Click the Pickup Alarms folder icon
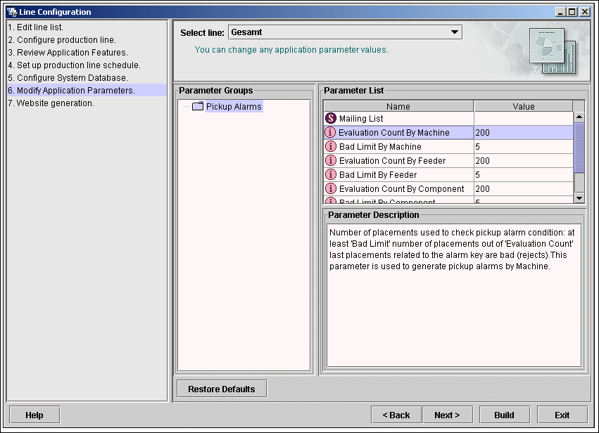 coord(197,107)
